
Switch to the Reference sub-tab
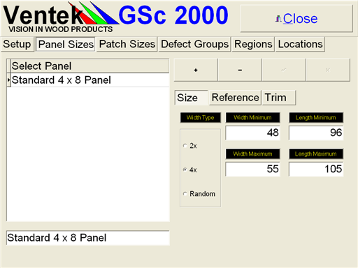pyautogui.click(x=235, y=98)
